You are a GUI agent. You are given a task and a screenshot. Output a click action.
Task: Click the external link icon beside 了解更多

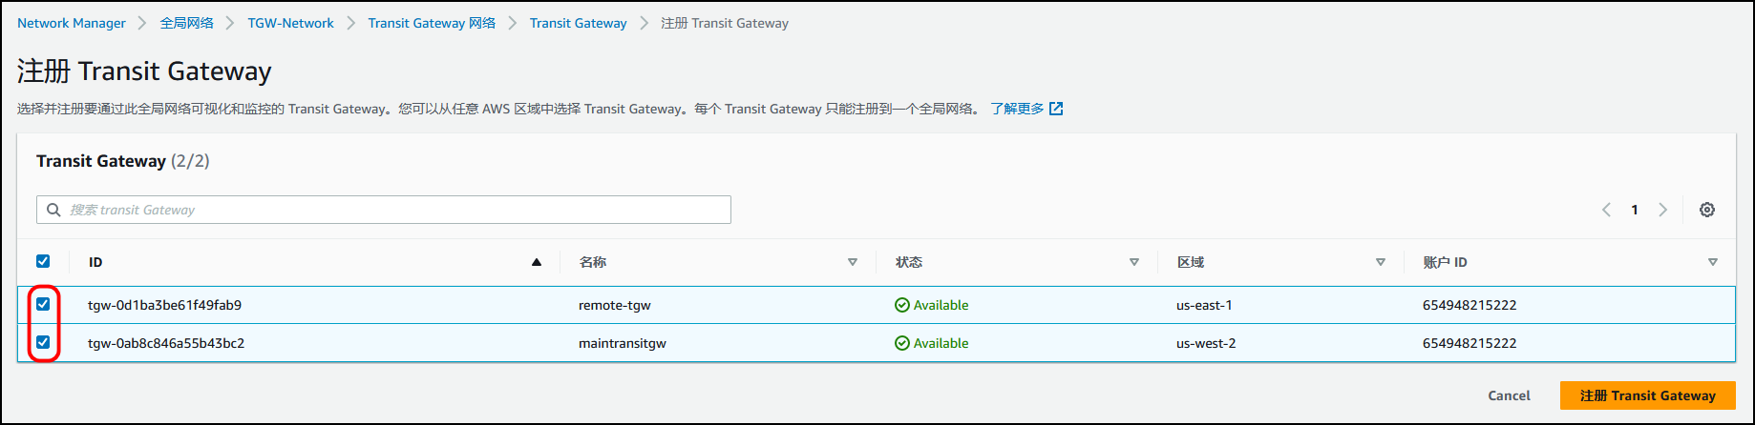pyautogui.click(x=1056, y=109)
